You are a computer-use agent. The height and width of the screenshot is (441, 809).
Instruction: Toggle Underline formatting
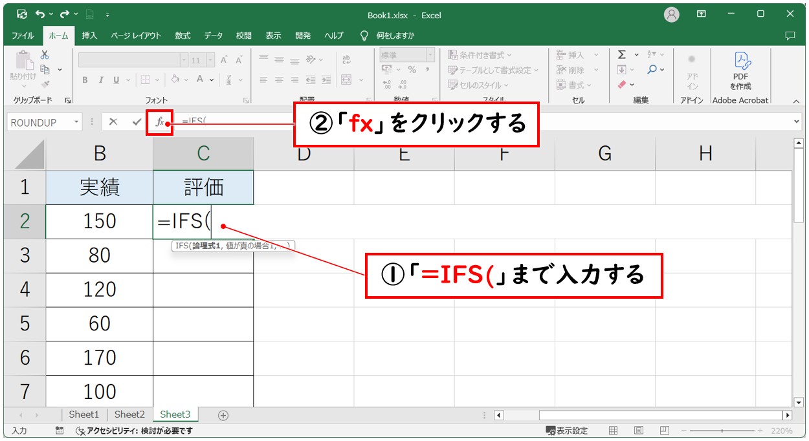[116, 80]
